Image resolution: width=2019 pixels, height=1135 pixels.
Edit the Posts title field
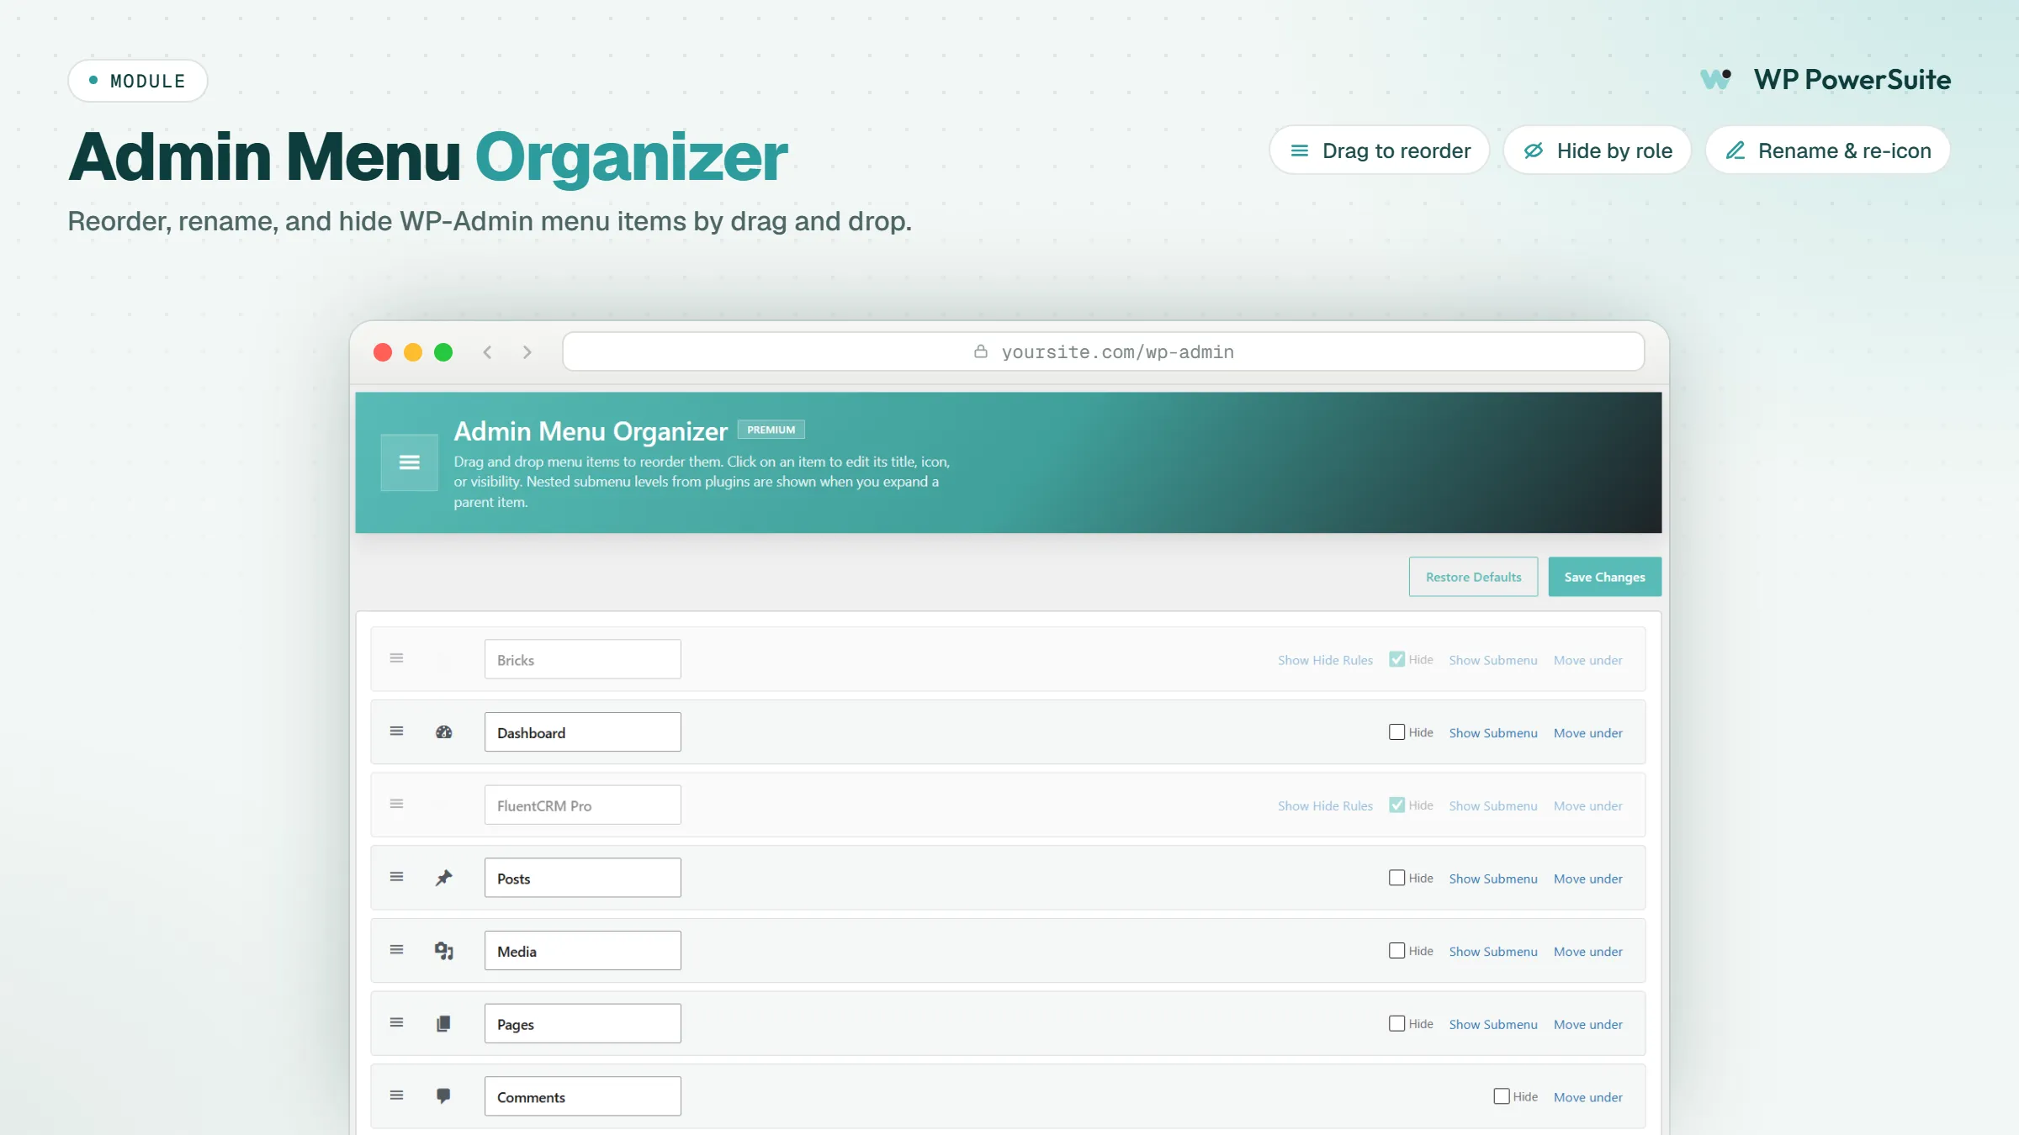[x=583, y=878]
